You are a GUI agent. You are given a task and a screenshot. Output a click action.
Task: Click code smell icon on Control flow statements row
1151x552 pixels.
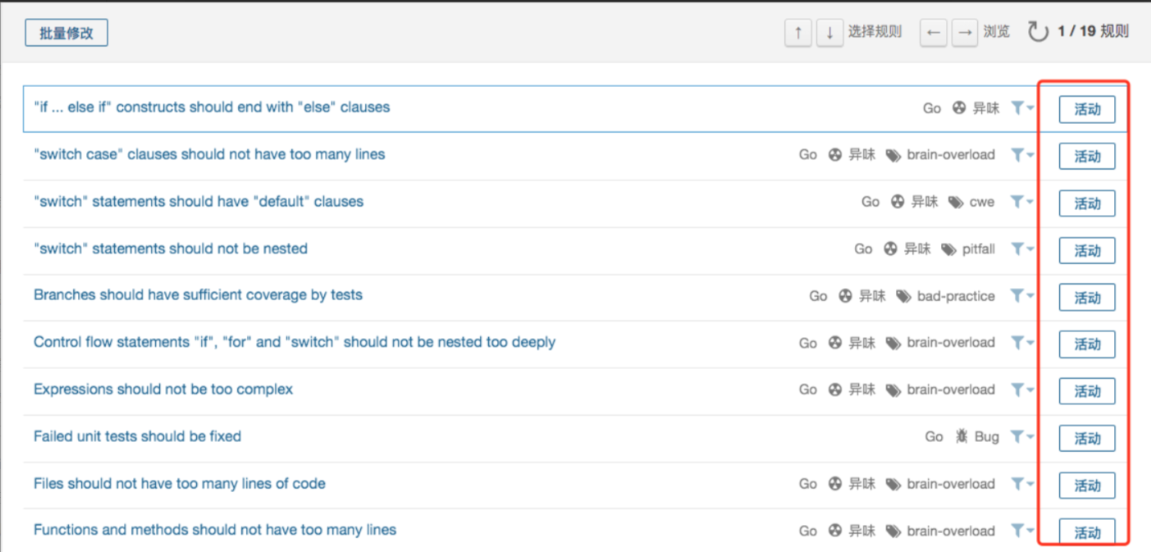click(x=835, y=342)
